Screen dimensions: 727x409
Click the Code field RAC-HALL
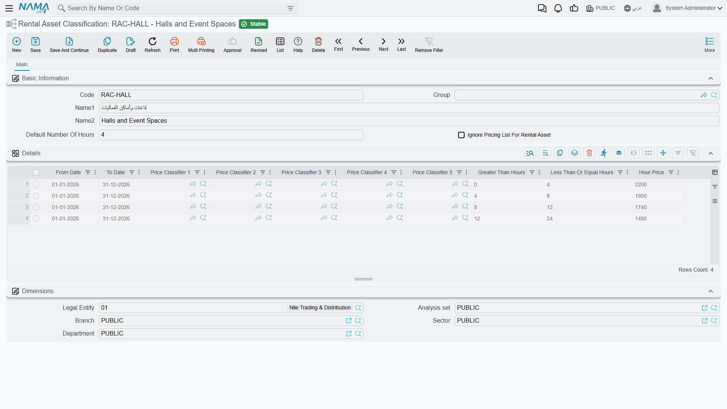(231, 95)
